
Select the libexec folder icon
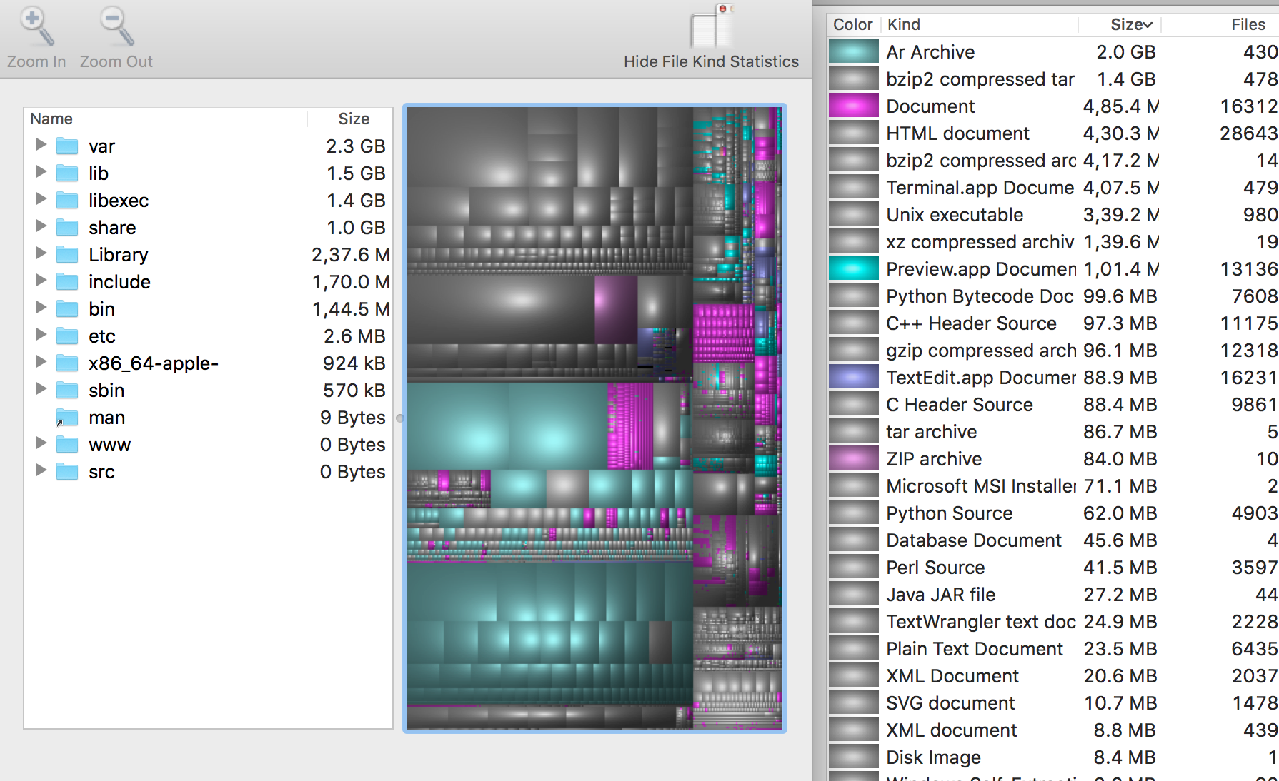coord(67,201)
